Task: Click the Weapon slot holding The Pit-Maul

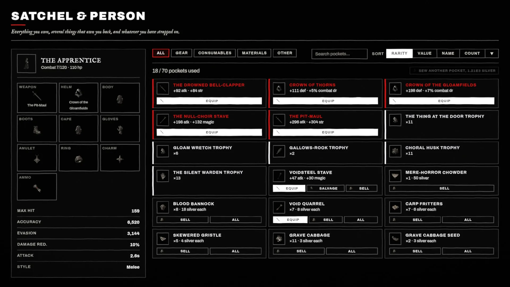Action: 37,98
